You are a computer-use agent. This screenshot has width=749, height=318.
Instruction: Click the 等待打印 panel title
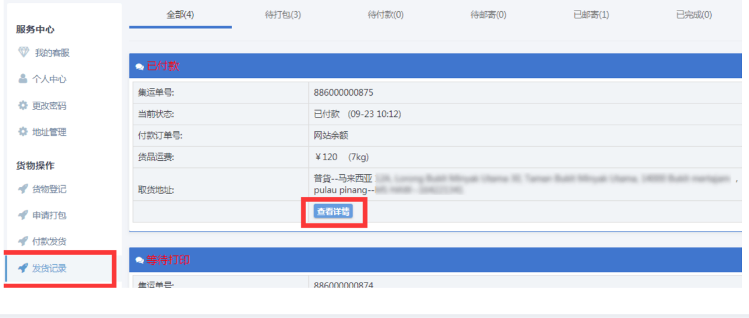[x=168, y=260]
